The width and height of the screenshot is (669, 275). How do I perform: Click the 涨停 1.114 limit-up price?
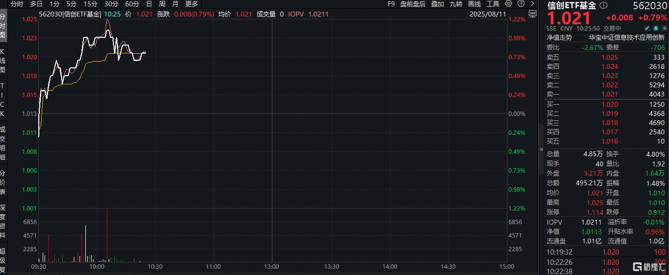pyautogui.click(x=595, y=212)
